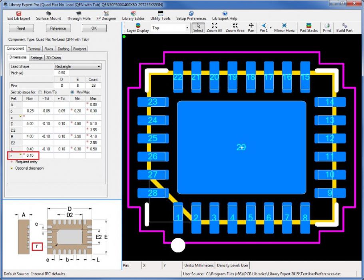364x280 pixels.
Task: Select the Min/Max radio button
Action: tap(72, 92)
